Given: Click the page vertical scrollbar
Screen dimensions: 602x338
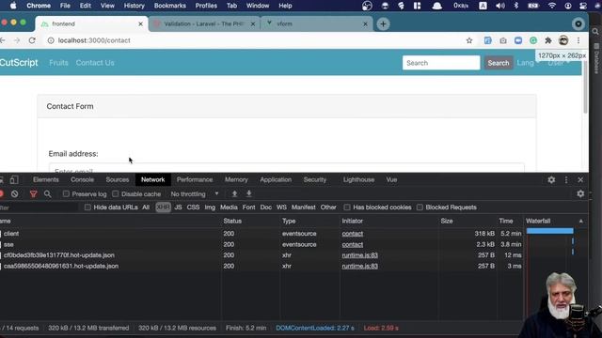Looking at the screenshot, I should 585,88.
